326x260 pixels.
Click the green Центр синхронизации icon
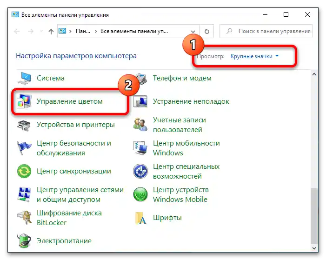pos(24,171)
